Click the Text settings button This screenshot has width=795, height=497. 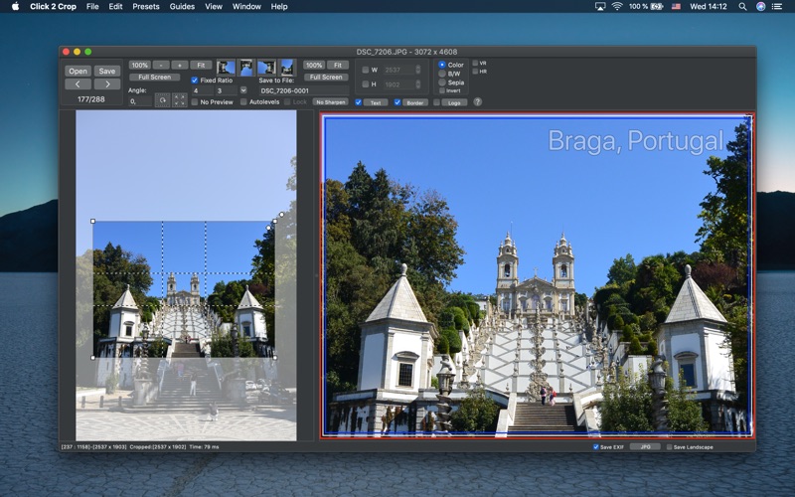click(x=376, y=102)
